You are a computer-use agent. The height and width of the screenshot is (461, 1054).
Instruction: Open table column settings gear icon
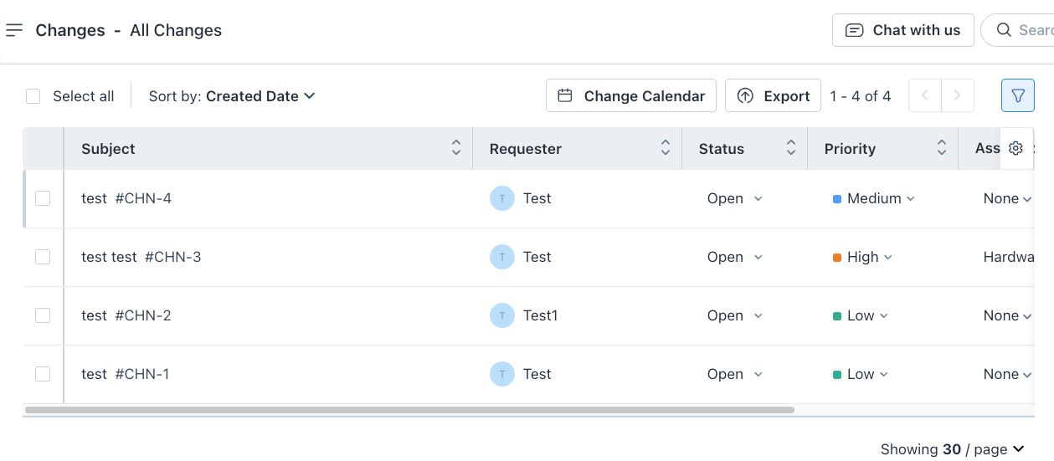[1015, 148]
